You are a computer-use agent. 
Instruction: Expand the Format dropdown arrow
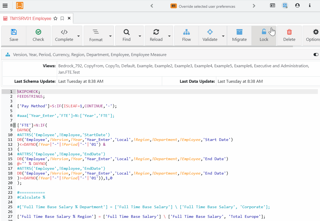(x=110, y=36)
